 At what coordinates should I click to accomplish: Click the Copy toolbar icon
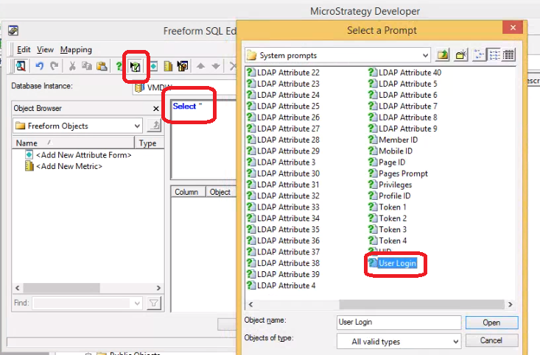point(86,65)
